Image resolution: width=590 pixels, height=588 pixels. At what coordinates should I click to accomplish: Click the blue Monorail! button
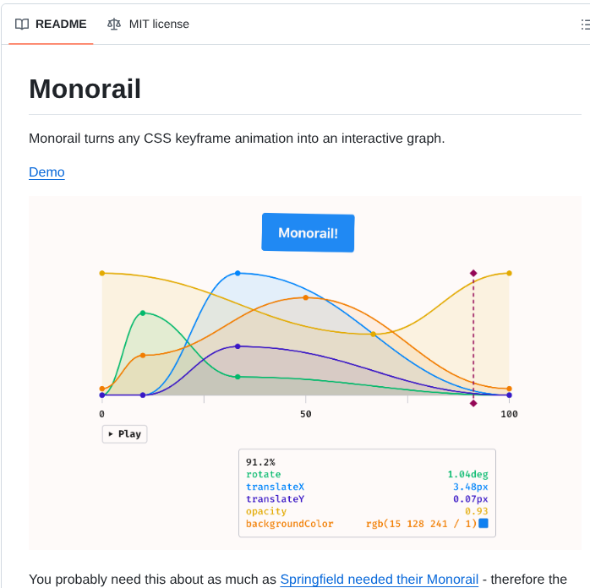click(308, 232)
